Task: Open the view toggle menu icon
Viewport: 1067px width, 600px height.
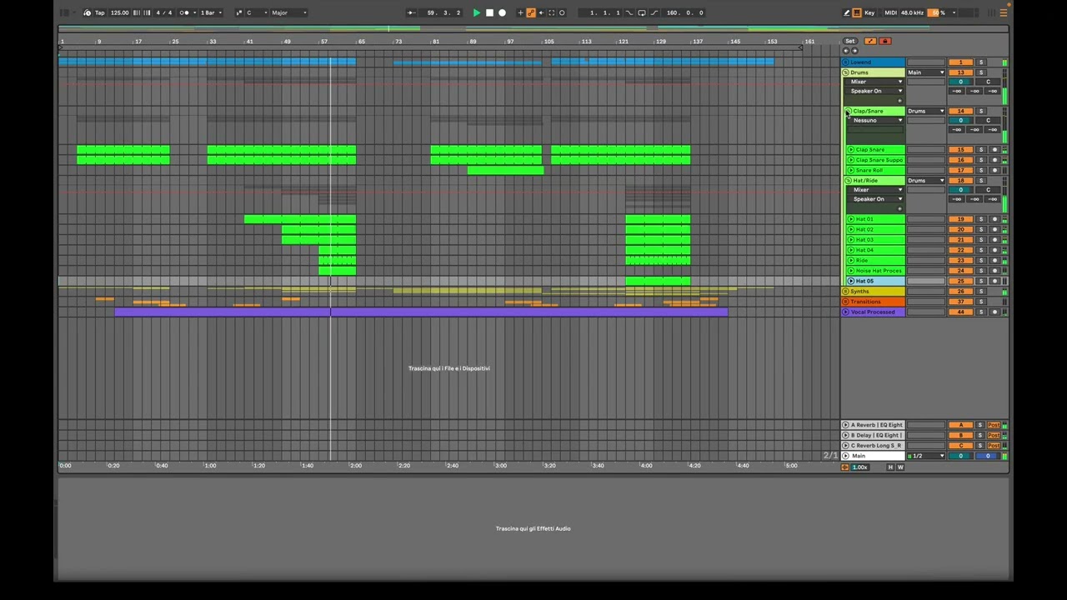Action: (1004, 12)
